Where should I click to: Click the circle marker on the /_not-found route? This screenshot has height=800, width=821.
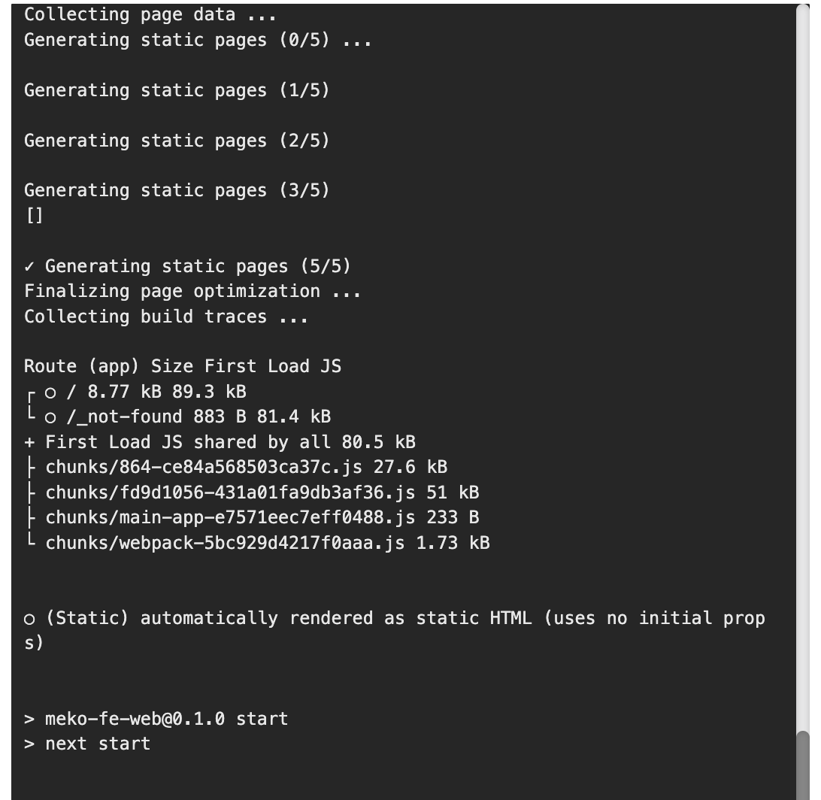click(50, 417)
